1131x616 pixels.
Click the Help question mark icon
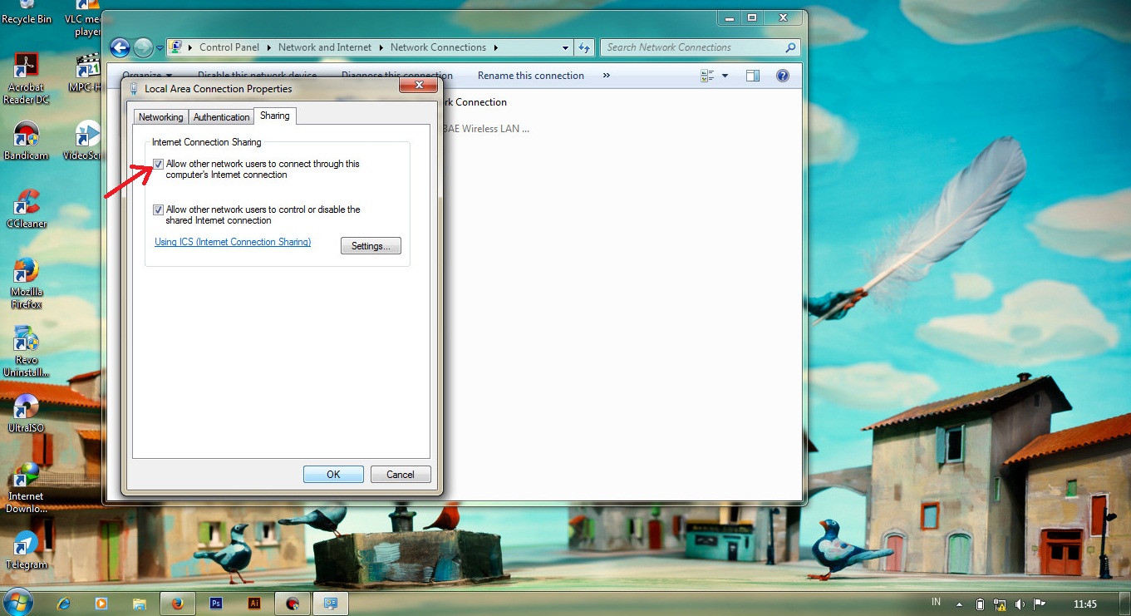pyautogui.click(x=782, y=76)
